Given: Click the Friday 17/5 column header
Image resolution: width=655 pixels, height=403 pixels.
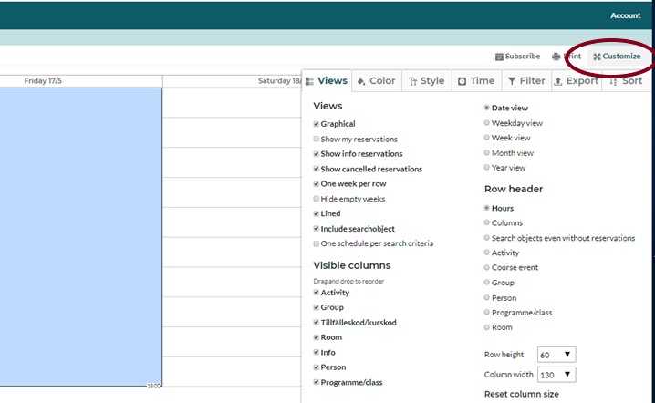Looking at the screenshot, I should click(43, 81).
